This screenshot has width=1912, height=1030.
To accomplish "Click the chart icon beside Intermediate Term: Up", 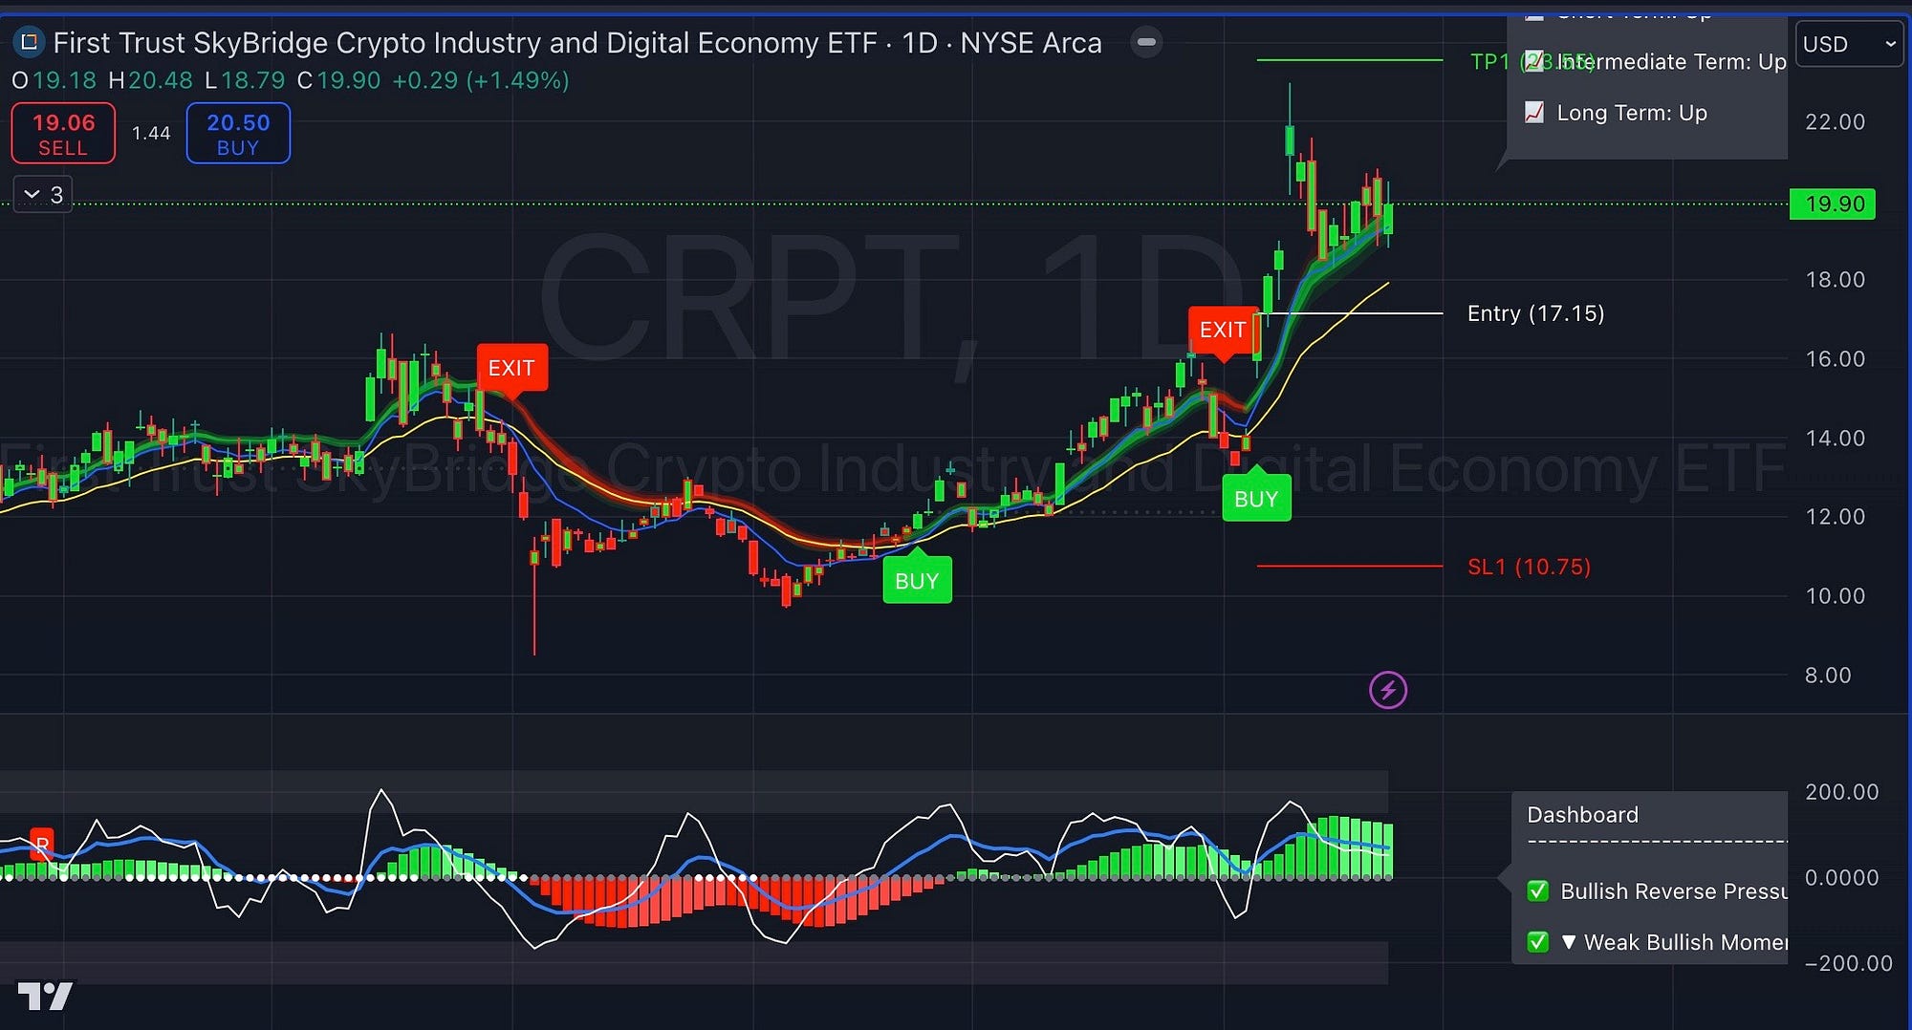I will coord(1533,62).
